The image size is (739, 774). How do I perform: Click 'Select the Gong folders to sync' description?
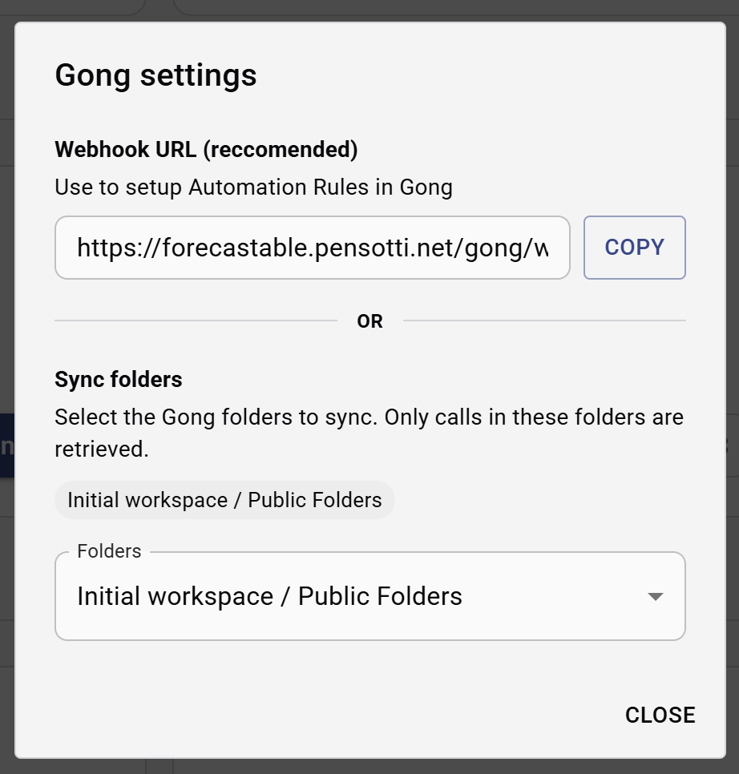(x=369, y=433)
